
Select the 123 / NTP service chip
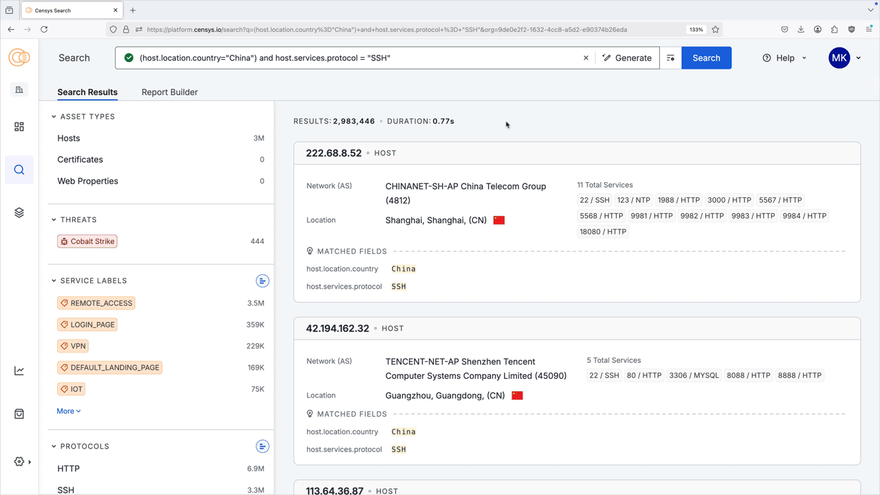(633, 200)
